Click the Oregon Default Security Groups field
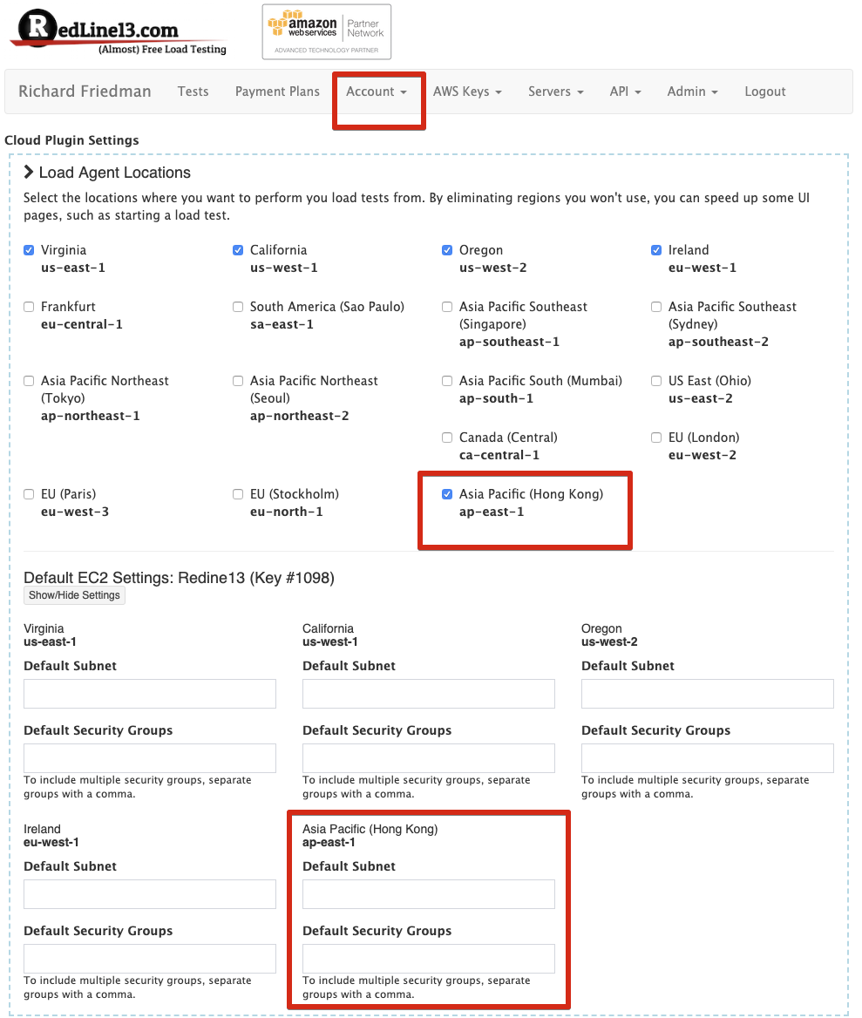Screen dimensions: 862x1018 point(708,758)
